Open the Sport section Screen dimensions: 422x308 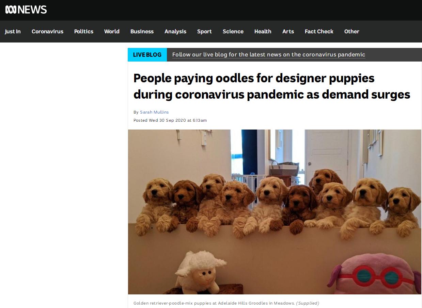click(204, 31)
